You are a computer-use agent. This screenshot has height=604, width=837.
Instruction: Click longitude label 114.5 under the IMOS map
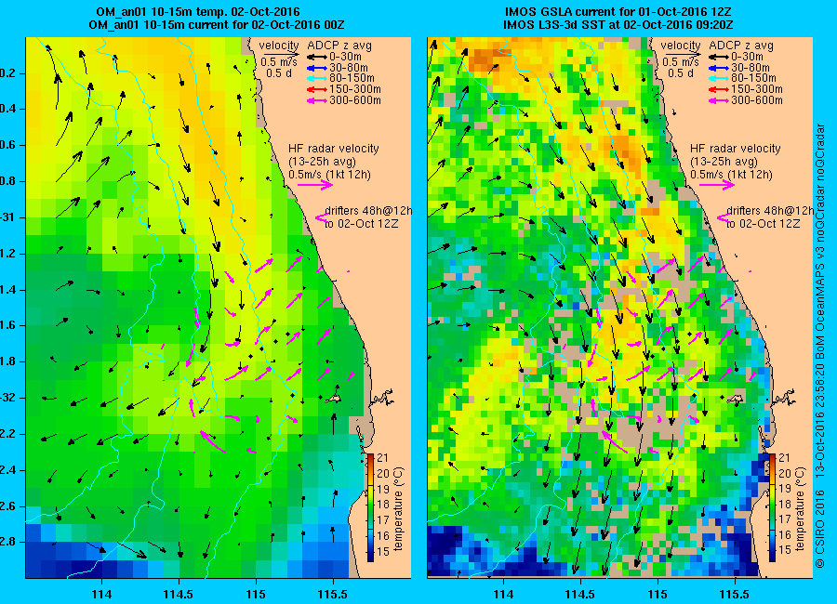580,595
